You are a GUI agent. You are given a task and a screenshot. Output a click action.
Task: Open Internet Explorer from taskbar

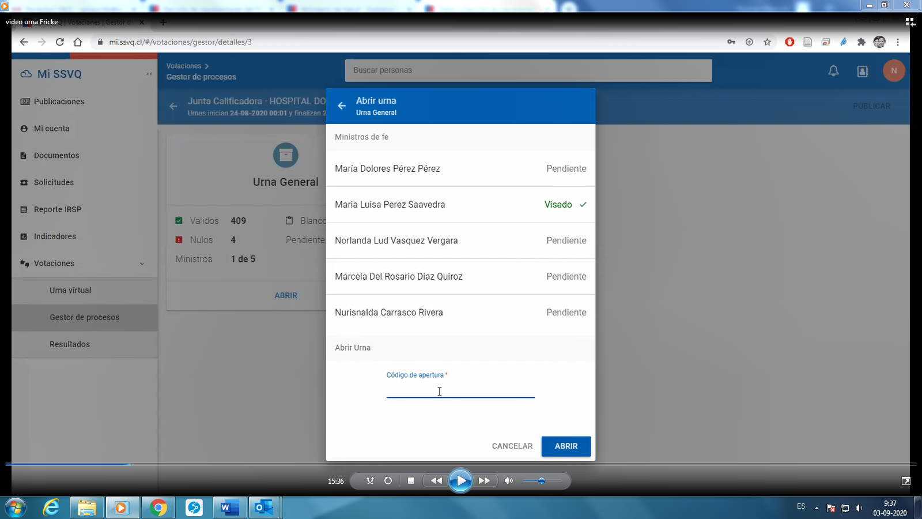[x=51, y=508]
